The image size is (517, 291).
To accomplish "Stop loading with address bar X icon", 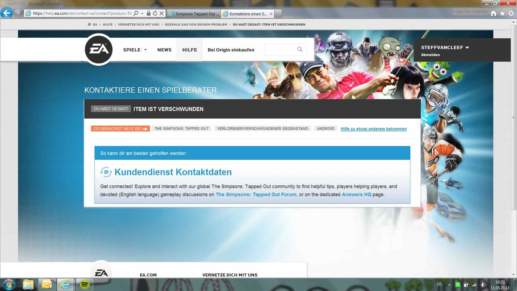I will click(x=162, y=13).
